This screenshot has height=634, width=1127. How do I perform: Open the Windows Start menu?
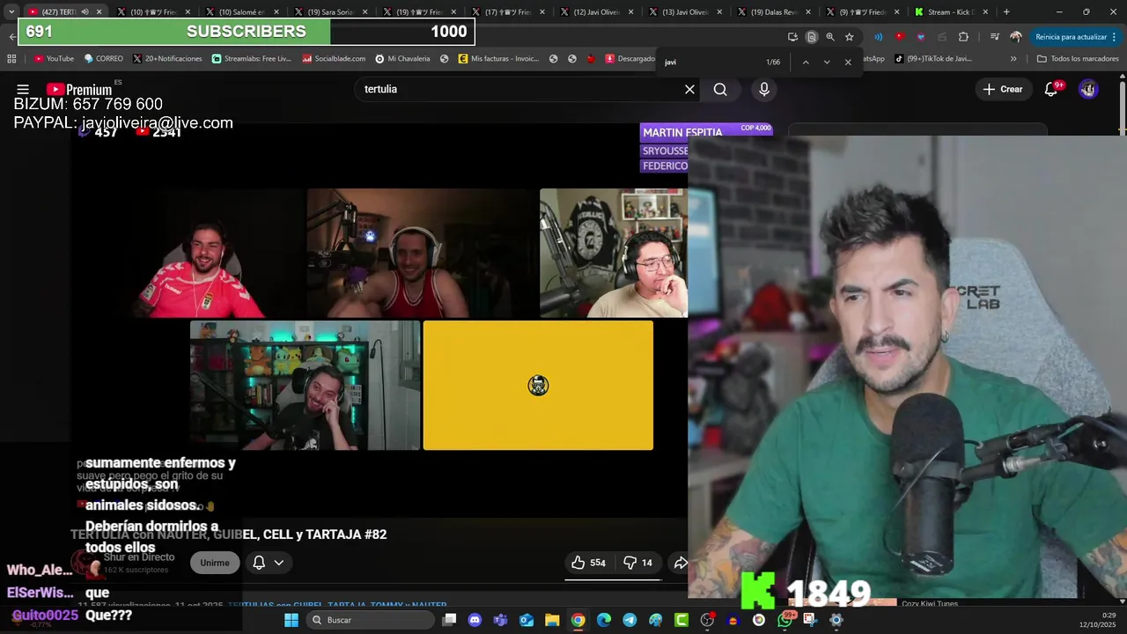291,620
